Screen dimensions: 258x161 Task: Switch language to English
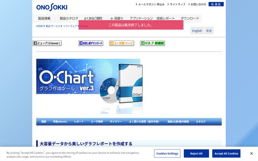(197, 31)
